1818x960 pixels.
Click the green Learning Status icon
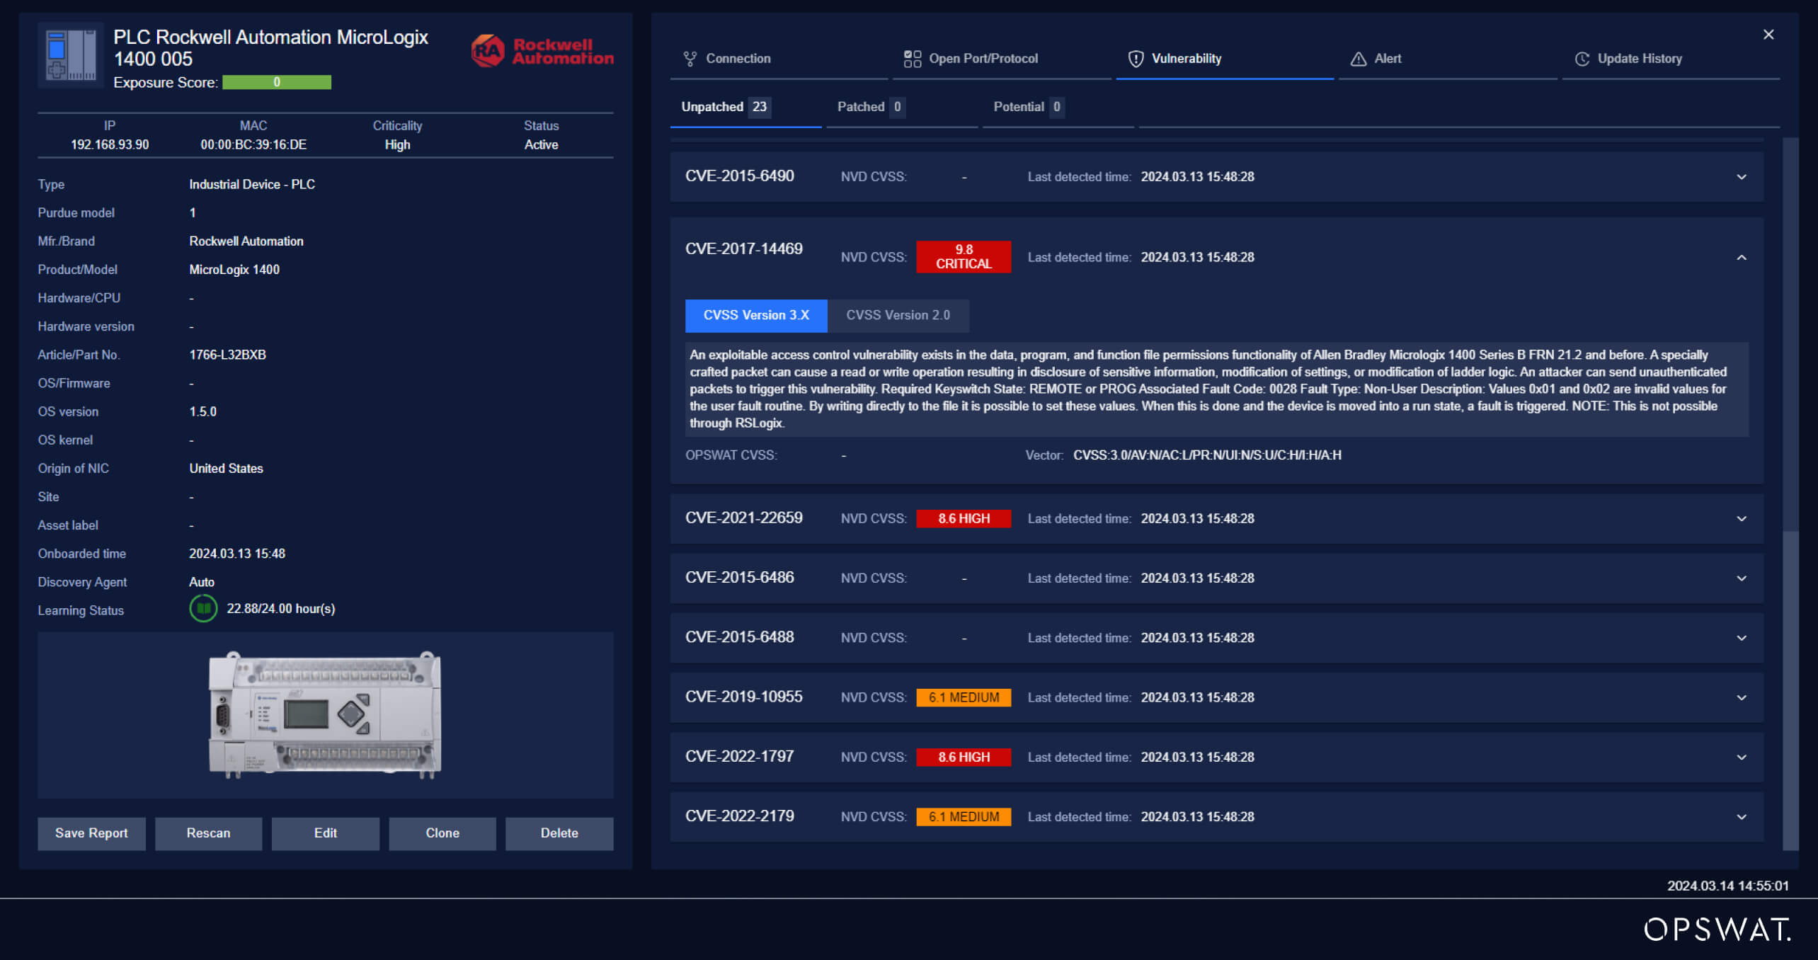point(203,608)
